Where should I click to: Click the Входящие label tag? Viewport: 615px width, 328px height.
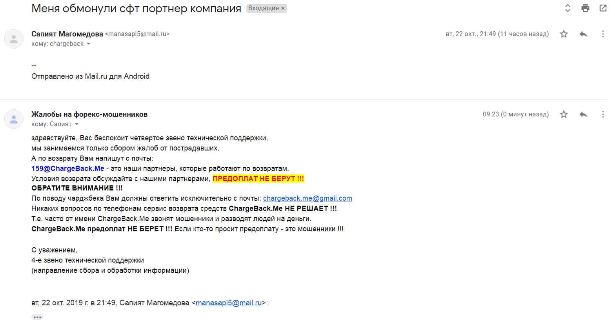click(x=263, y=8)
